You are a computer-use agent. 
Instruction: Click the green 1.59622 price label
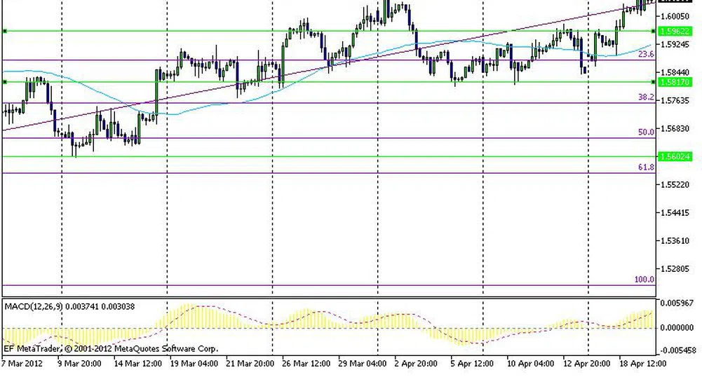675,32
